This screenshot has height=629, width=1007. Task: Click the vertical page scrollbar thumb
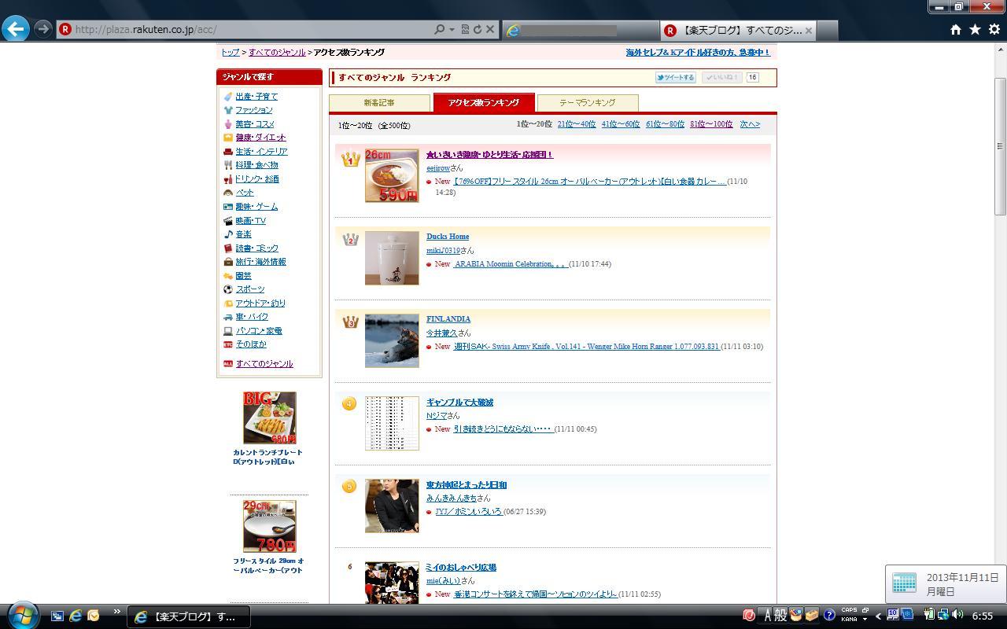click(x=1000, y=145)
